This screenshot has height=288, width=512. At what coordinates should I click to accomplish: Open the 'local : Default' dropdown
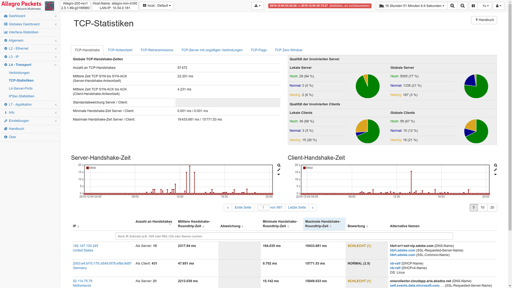[x=156, y=6]
